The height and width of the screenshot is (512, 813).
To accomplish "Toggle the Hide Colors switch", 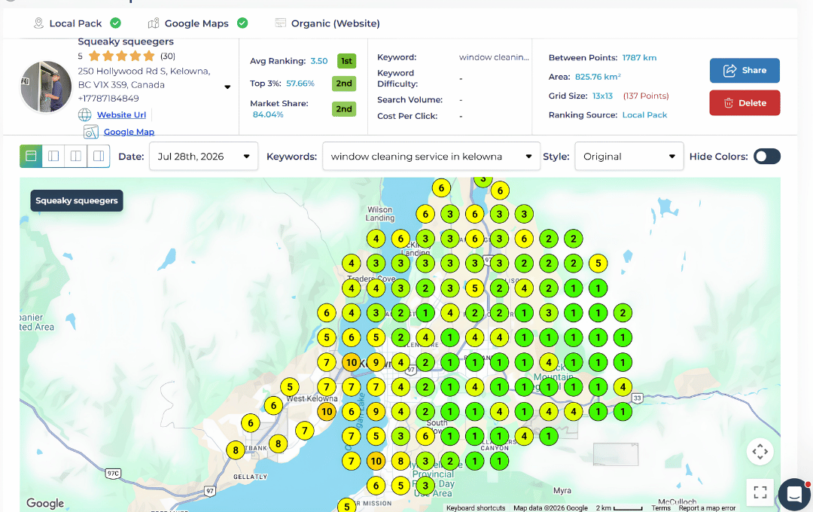I will tap(767, 156).
